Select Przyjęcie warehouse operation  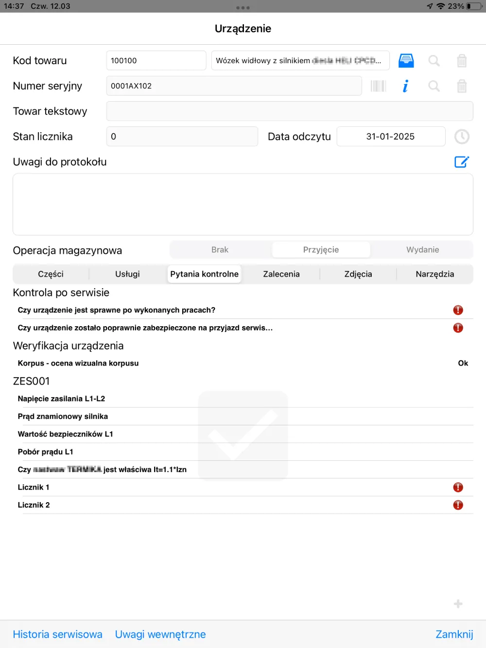point(321,250)
